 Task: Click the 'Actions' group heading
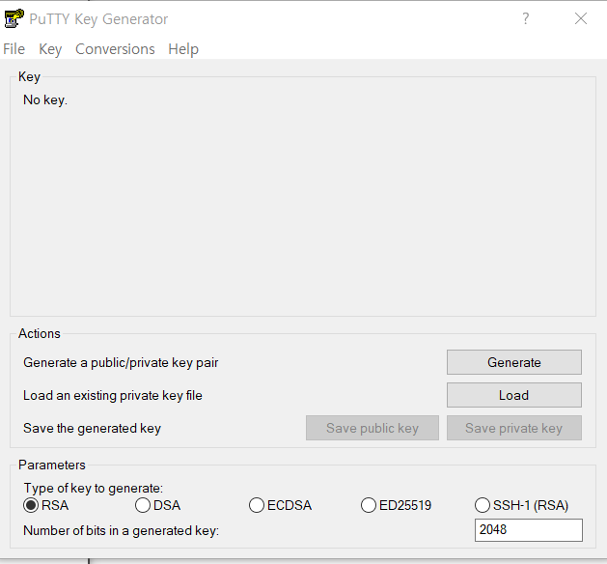(40, 333)
